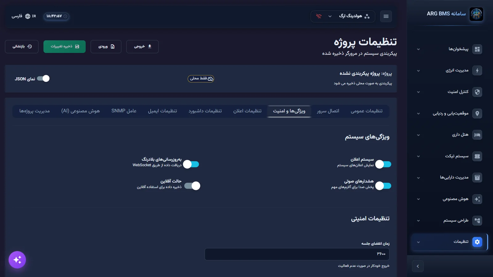The width and height of the screenshot is (493, 277).
Task: Expand the هتل داری chevron
Action: pos(418,135)
